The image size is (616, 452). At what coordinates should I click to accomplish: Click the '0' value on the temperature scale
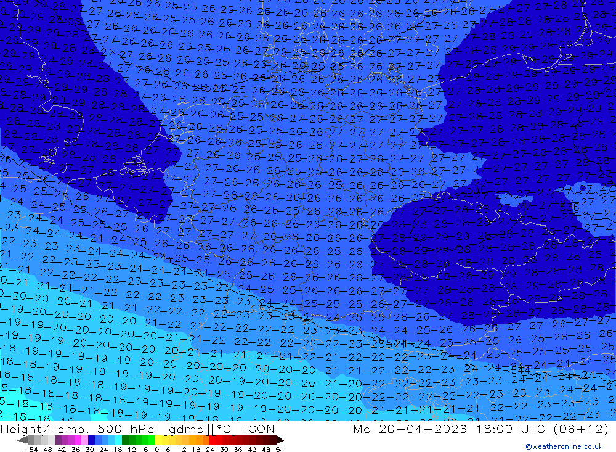(156, 450)
